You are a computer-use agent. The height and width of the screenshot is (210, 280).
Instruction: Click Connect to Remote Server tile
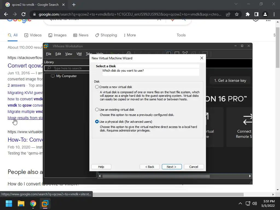click(239, 127)
